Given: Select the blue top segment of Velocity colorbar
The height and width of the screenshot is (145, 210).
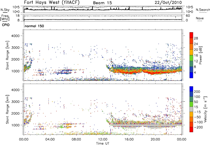Looking at the screenshot, I should 191,89.
